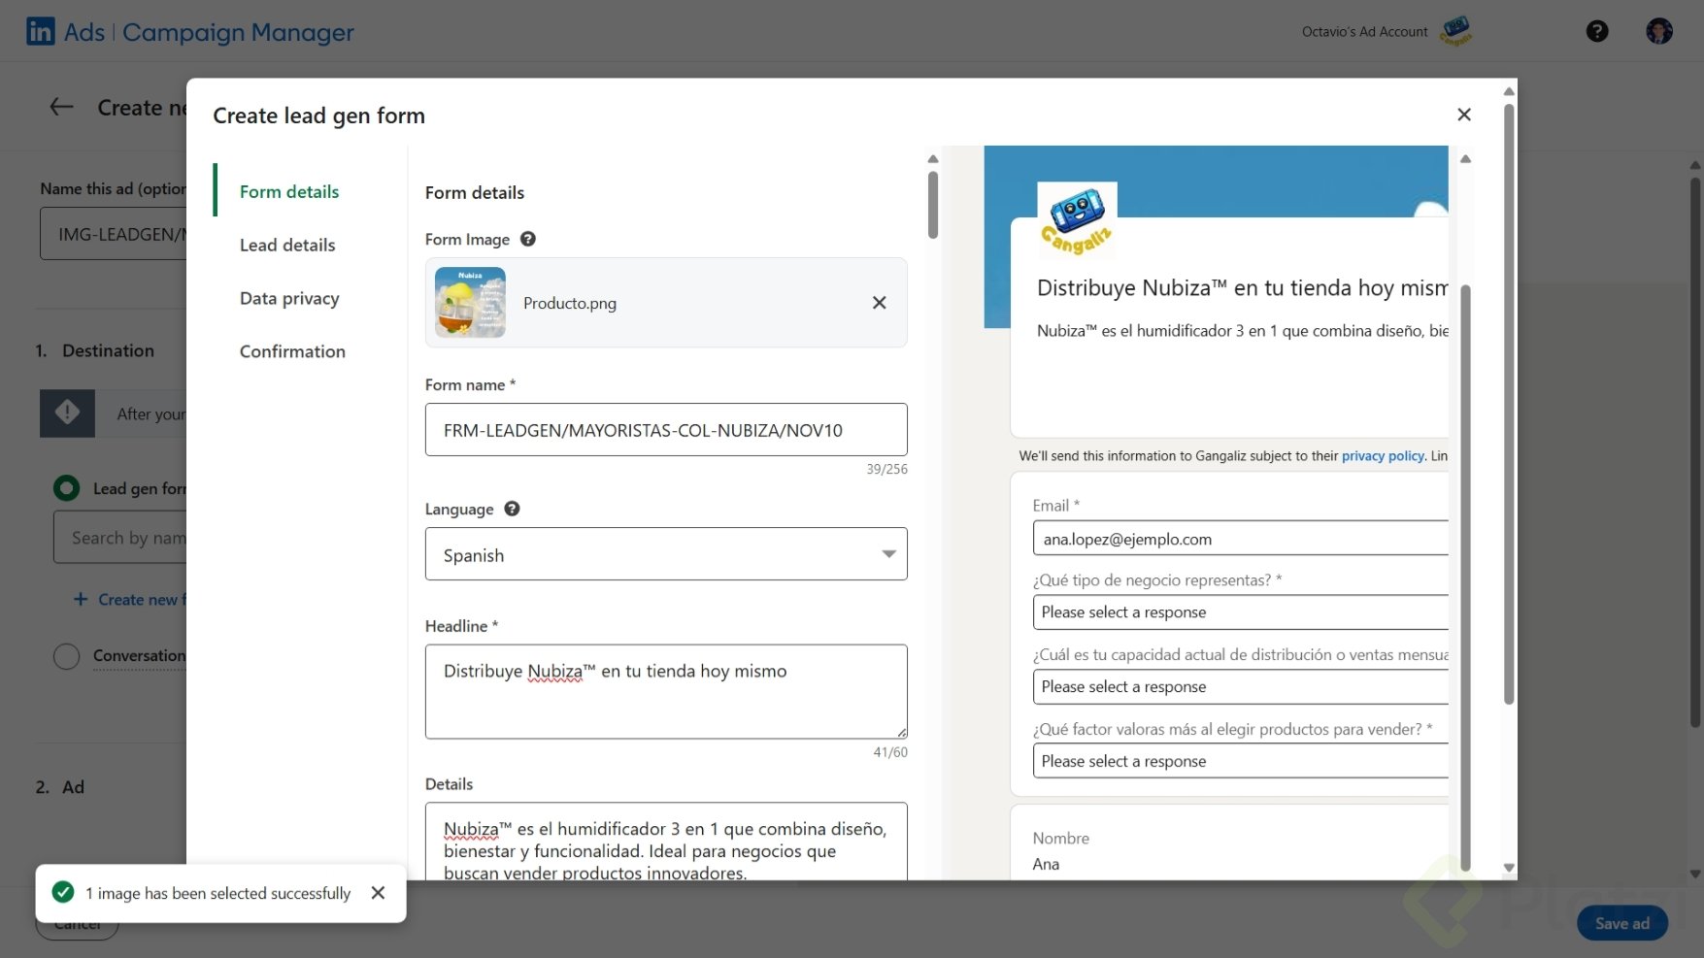Open the capacidad de distribución response dropdown

[x=1240, y=687]
